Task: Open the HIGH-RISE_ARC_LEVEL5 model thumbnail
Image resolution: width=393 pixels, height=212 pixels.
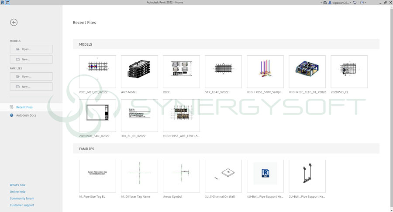Action: tap(182, 115)
